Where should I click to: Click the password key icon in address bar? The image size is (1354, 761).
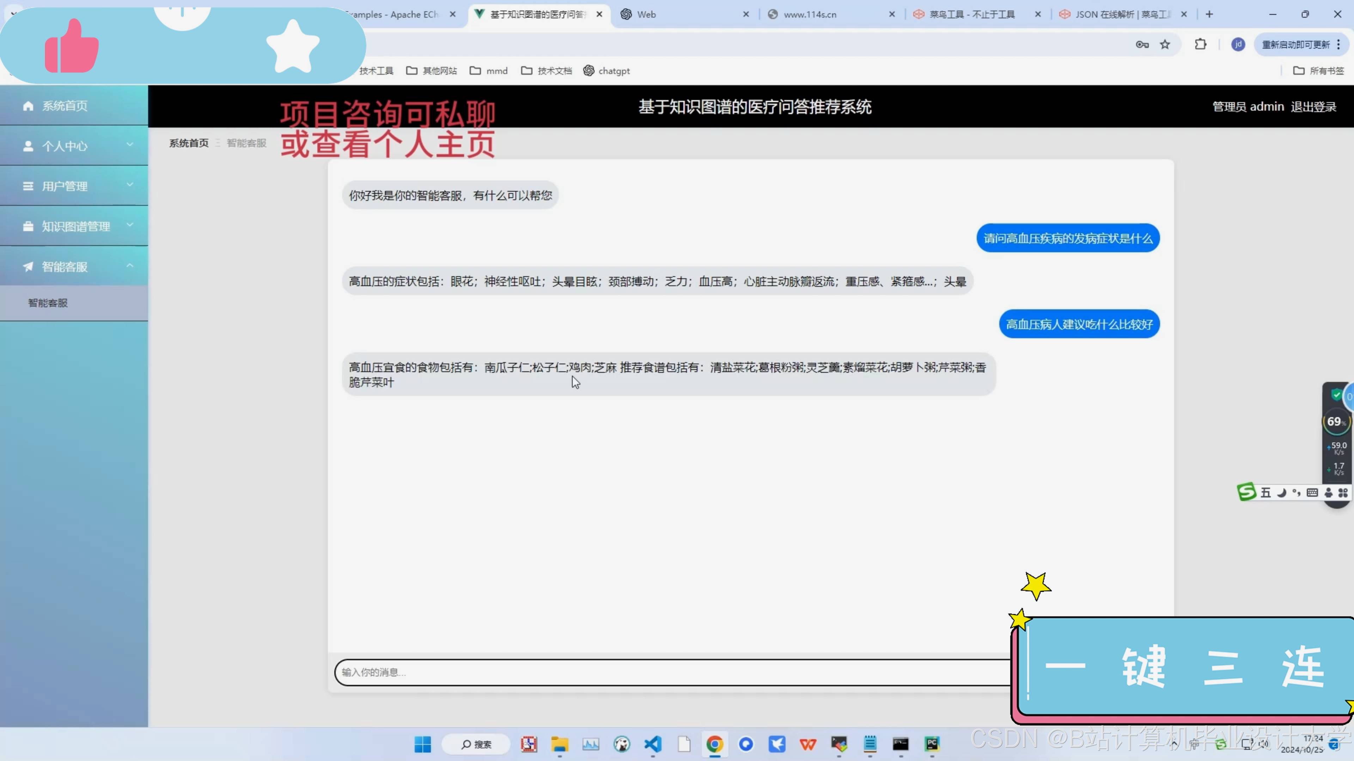click(x=1142, y=45)
